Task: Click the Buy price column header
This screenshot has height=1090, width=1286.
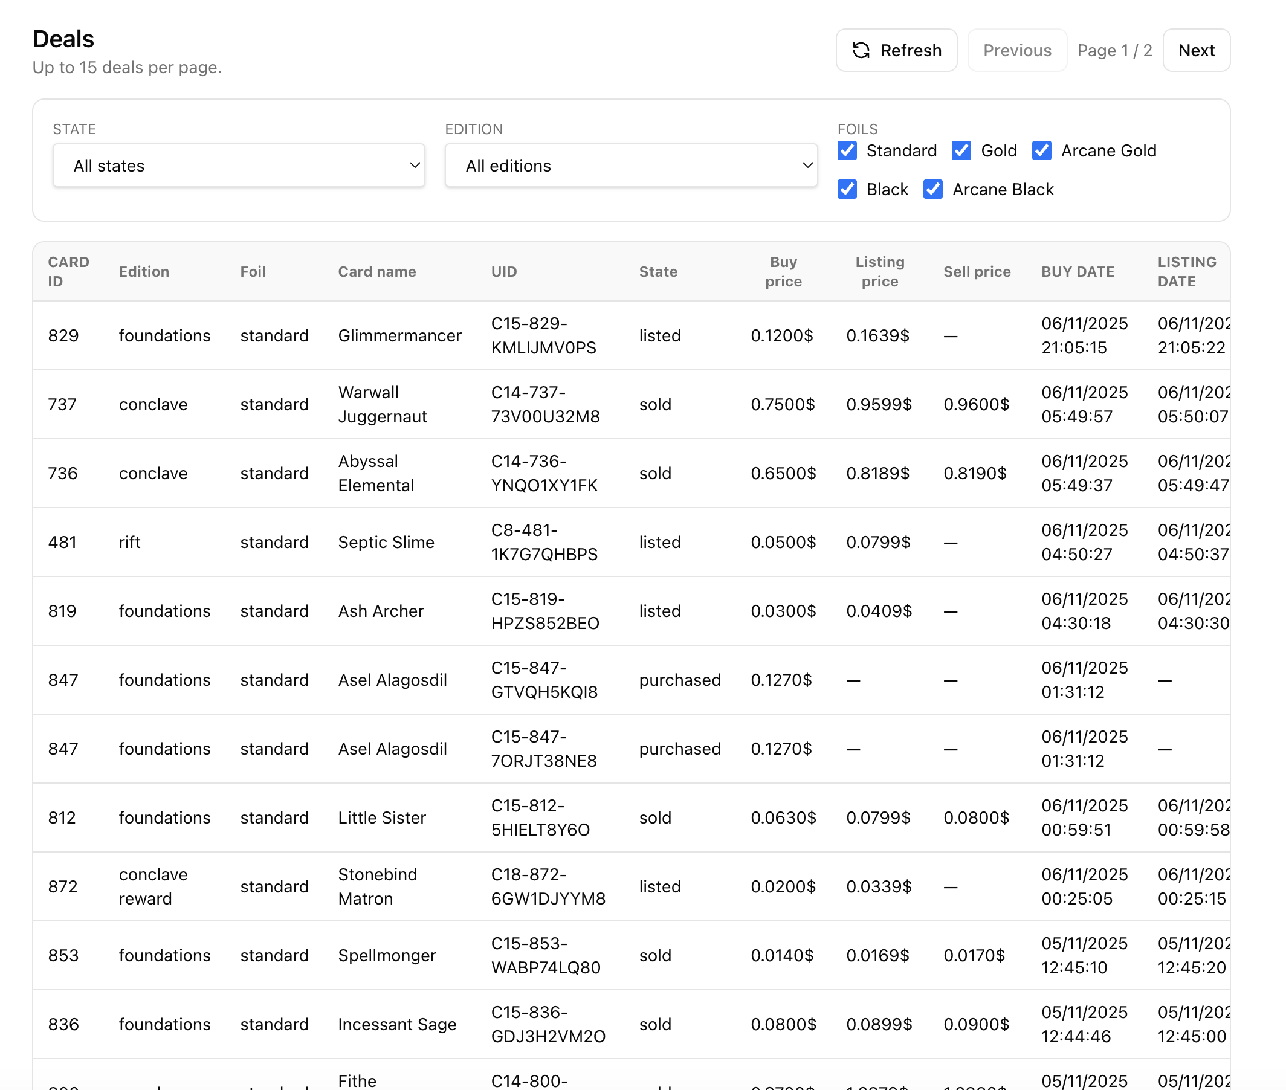Action: [x=783, y=271]
